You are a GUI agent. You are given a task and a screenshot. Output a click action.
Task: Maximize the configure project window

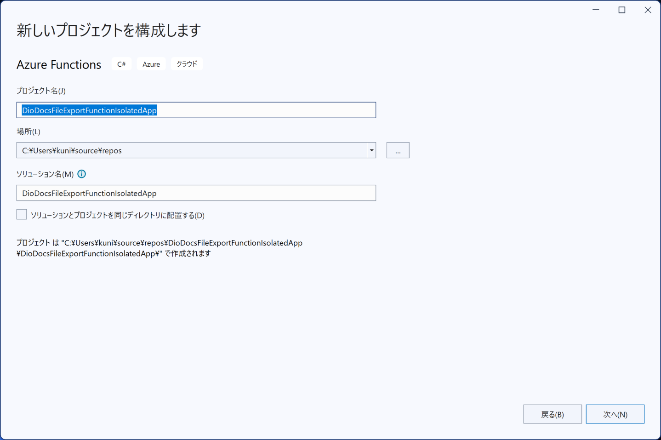coord(622,10)
